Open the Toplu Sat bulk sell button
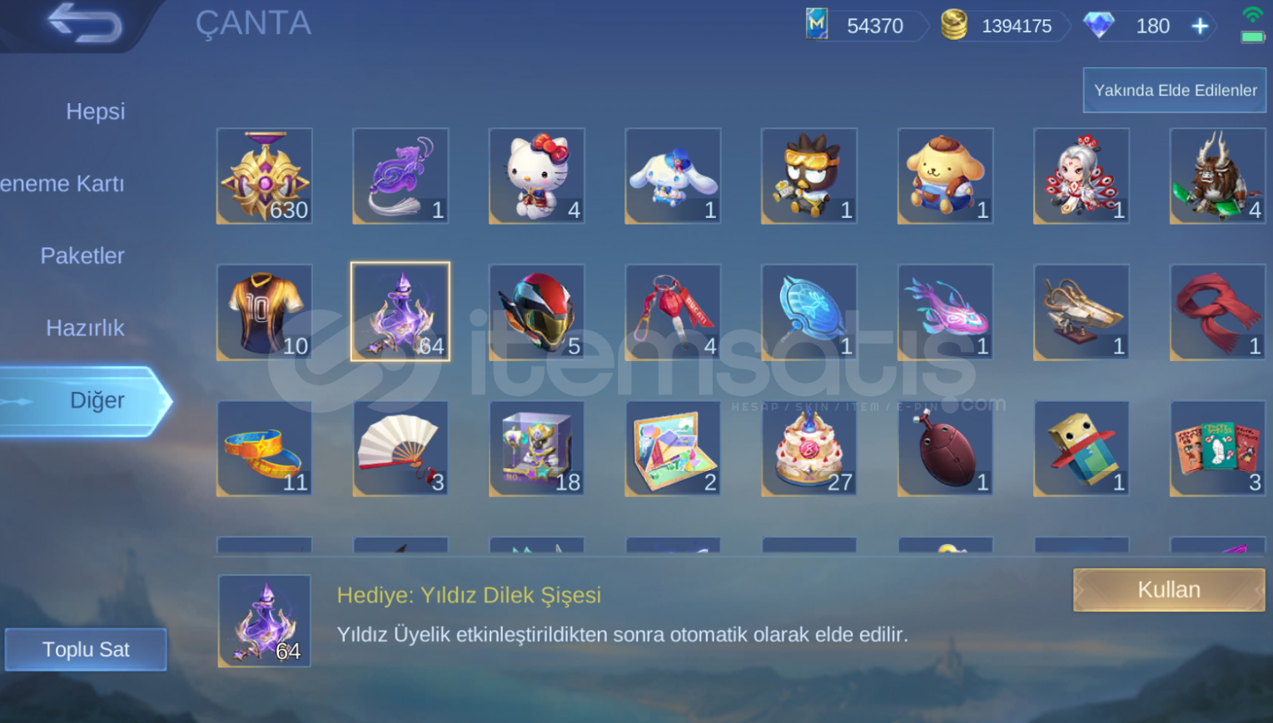Viewport: 1273px width, 723px height. (x=86, y=649)
